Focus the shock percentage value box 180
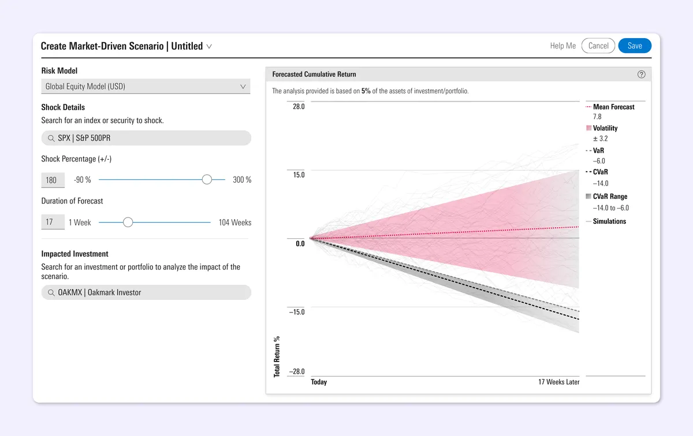693x436 pixels. tap(53, 180)
